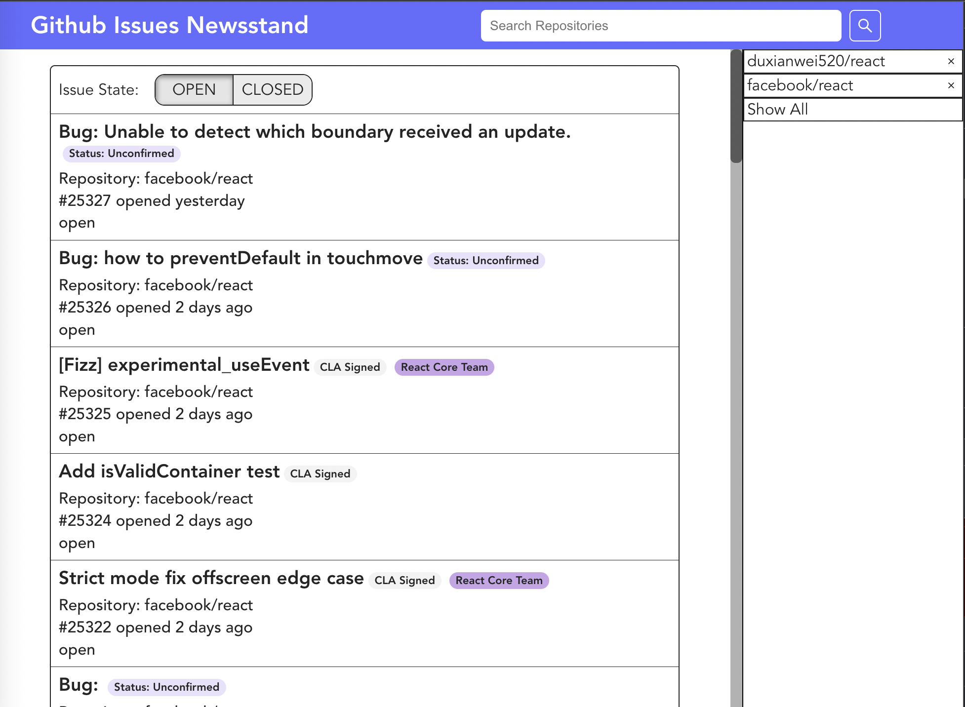965x707 pixels.
Task: Open the Add isValidContainer test issue
Action: (x=168, y=471)
